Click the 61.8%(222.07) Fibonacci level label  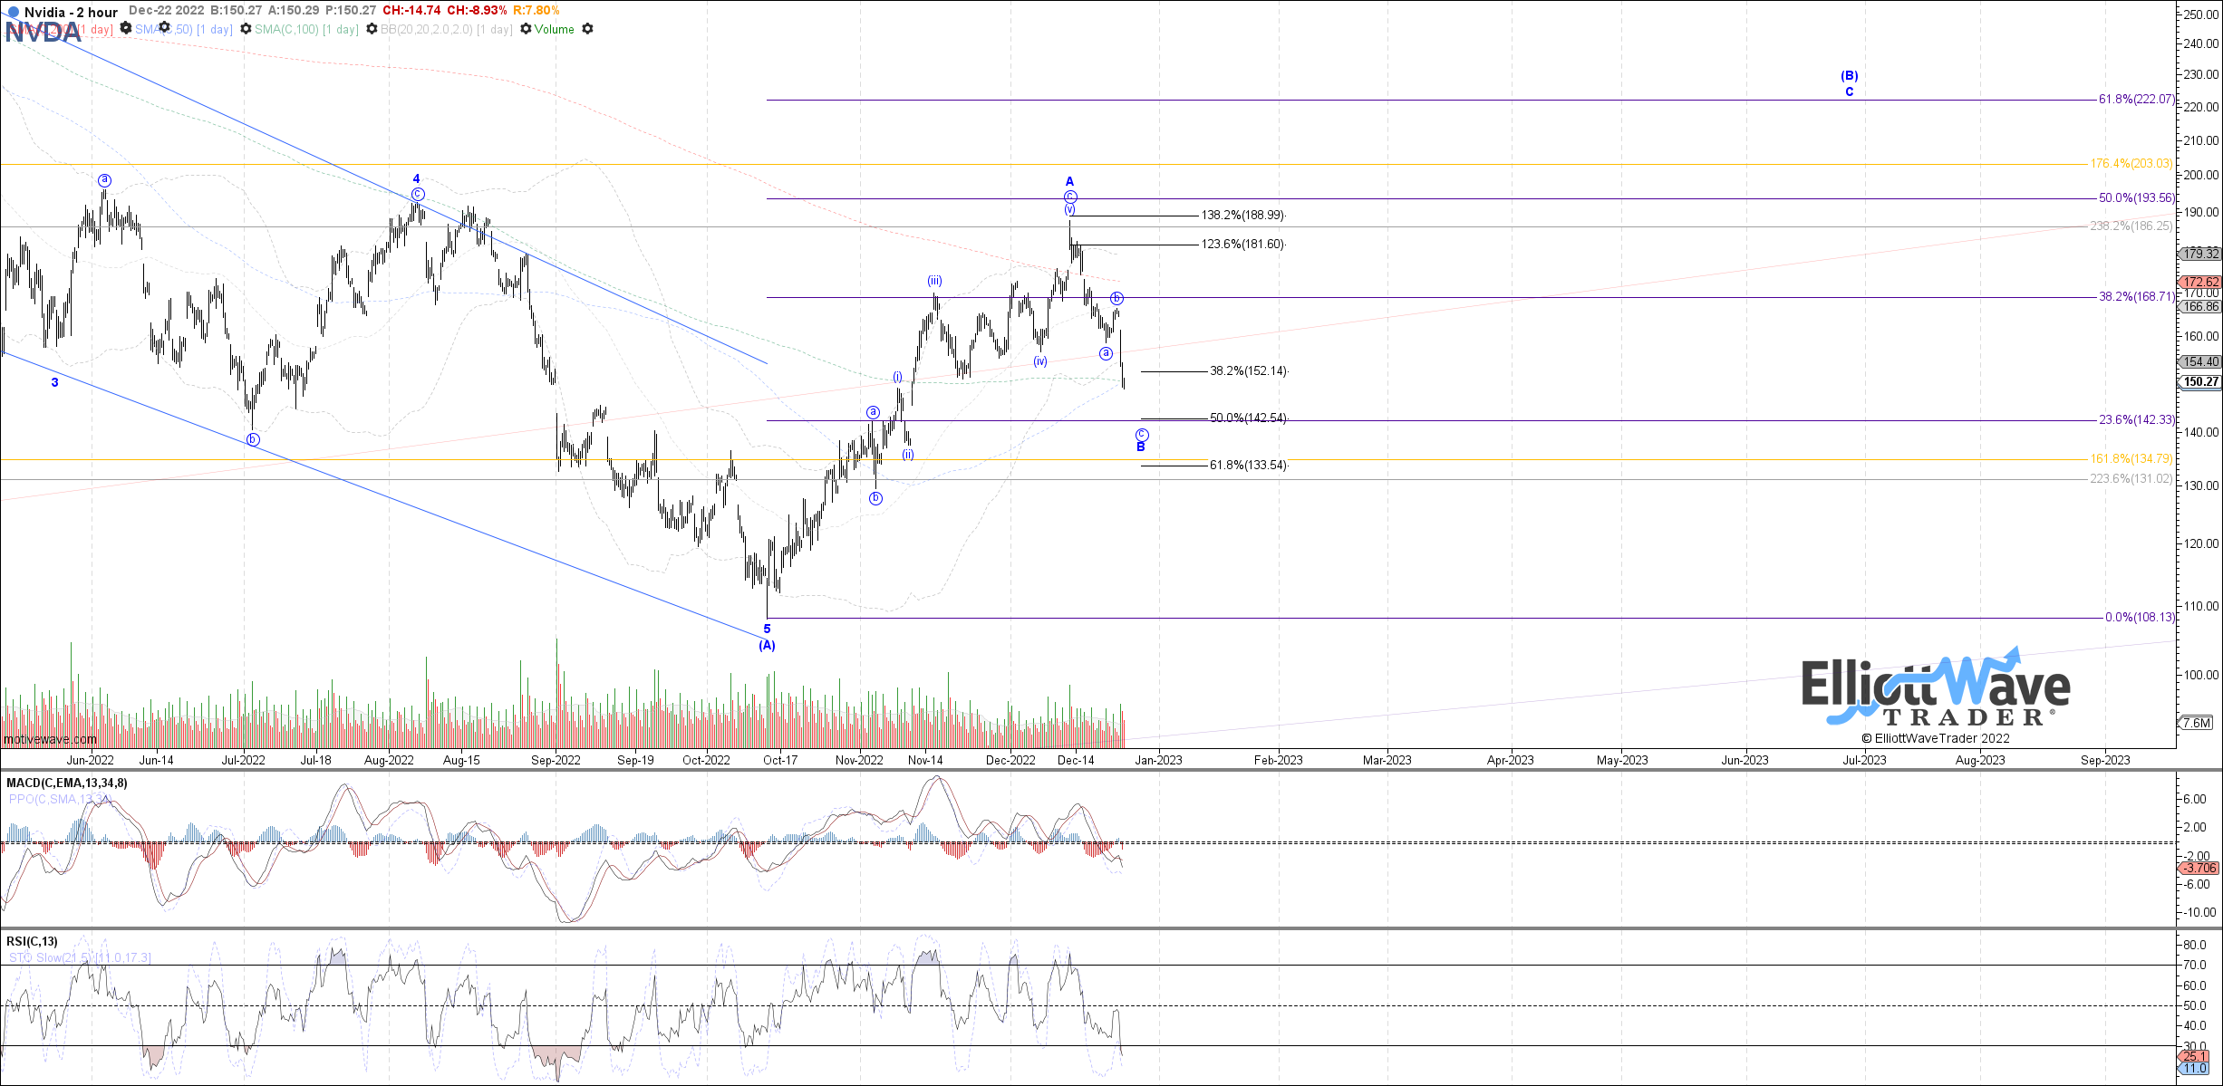tap(2136, 100)
